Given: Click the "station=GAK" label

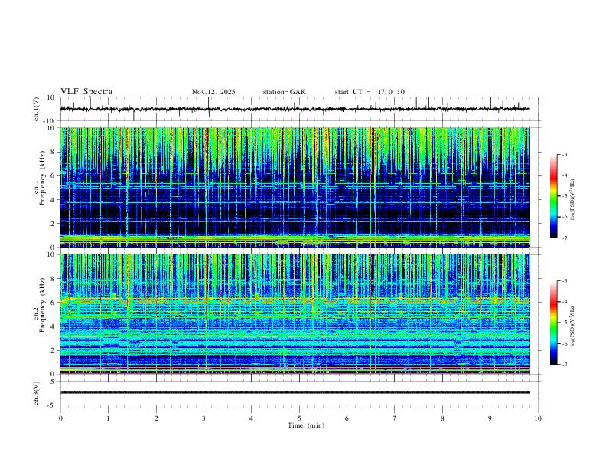Looking at the screenshot, I should tap(284, 92).
